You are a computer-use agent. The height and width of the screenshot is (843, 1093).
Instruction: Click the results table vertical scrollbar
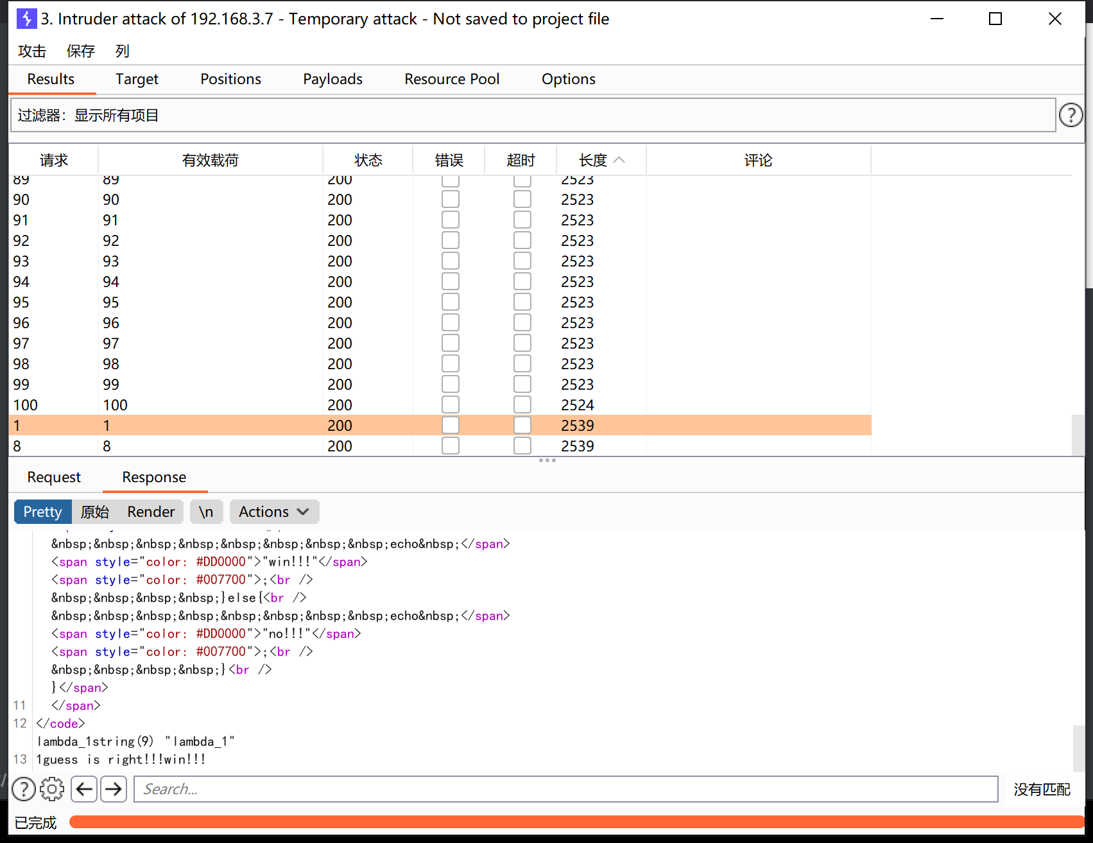[1078, 435]
